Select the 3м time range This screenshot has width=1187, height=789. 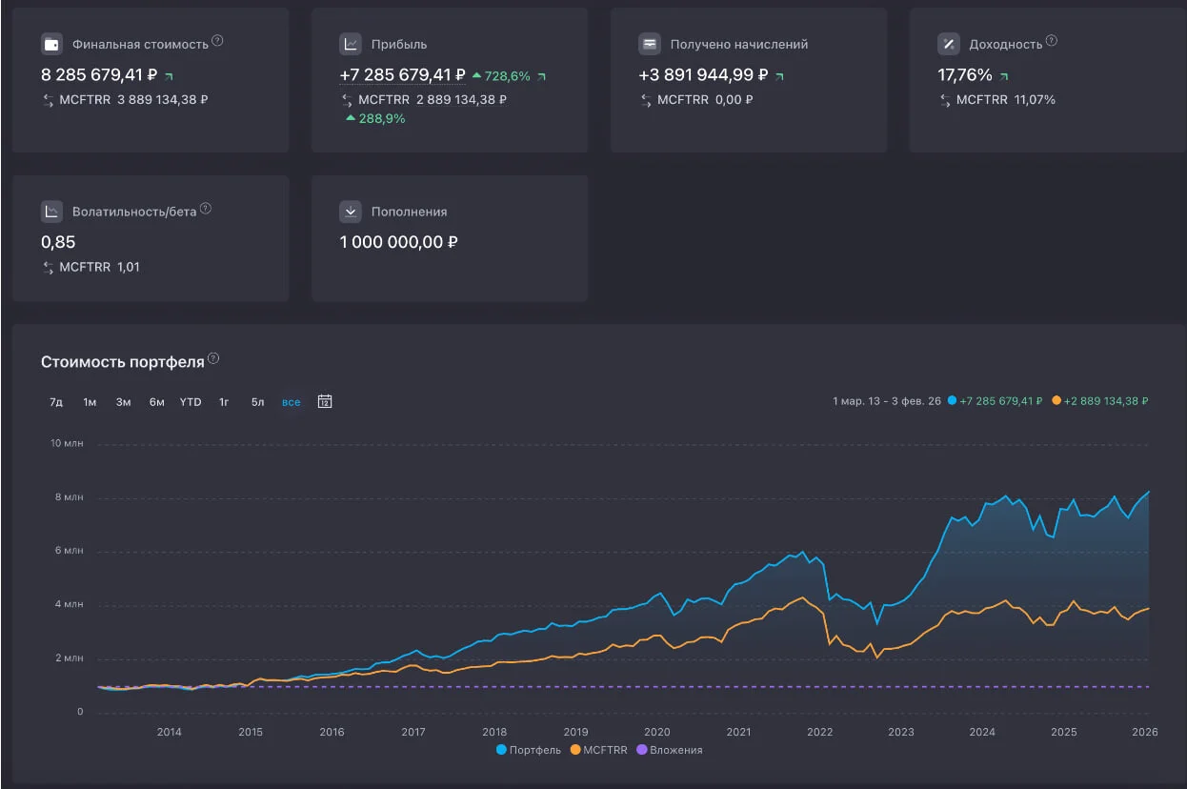coord(123,402)
